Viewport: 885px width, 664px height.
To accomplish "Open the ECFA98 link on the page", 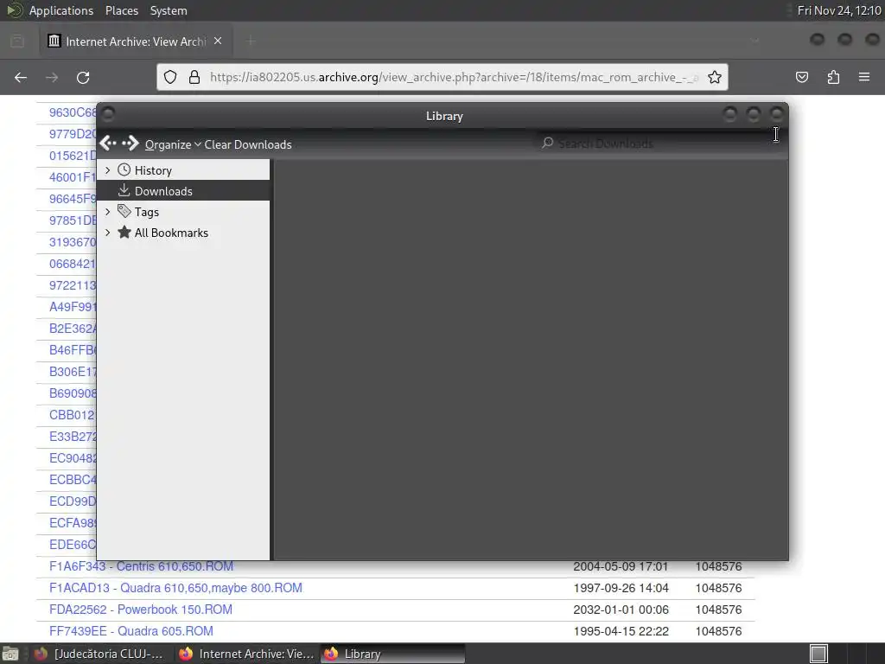I will click(73, 523).
